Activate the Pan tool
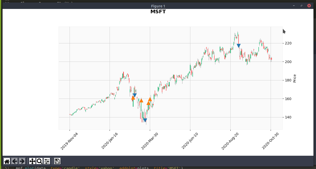 [32, 161]
